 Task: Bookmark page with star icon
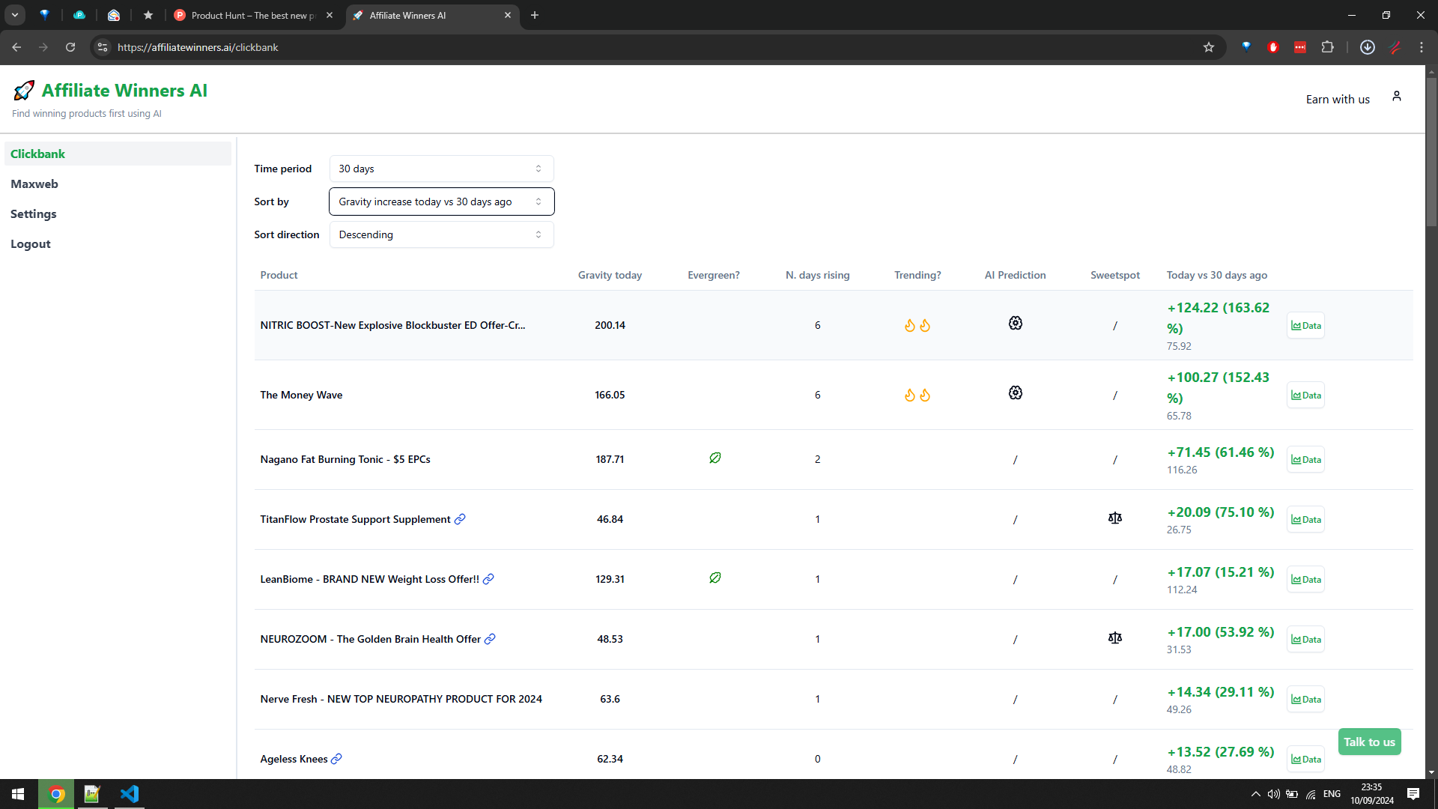tap(1208, 47)
